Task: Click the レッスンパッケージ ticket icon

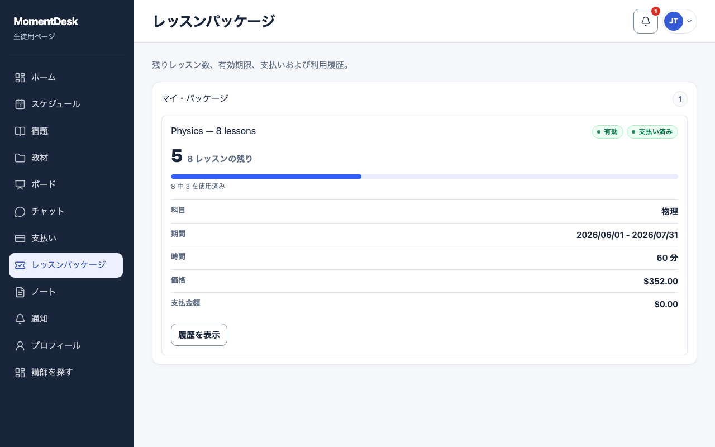Action: click(20, 265)
